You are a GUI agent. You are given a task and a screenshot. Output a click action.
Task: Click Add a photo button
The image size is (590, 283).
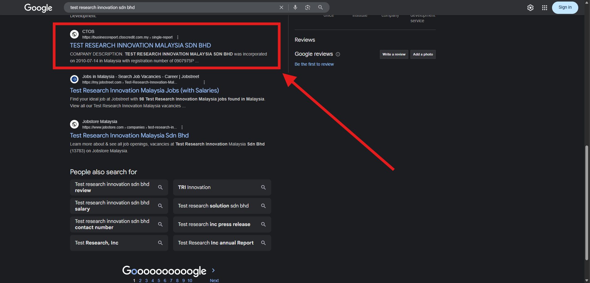coord(423,54)
